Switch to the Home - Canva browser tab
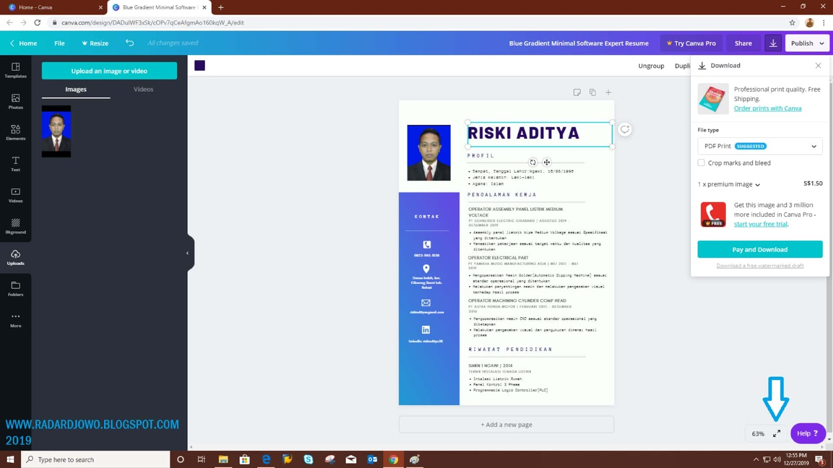 point(55,7)
